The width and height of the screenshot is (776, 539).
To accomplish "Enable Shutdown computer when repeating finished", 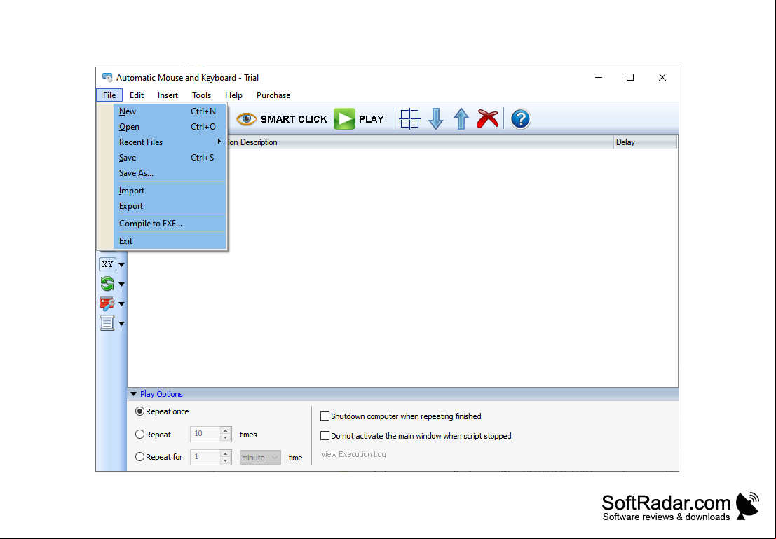I will pos(325,416).
